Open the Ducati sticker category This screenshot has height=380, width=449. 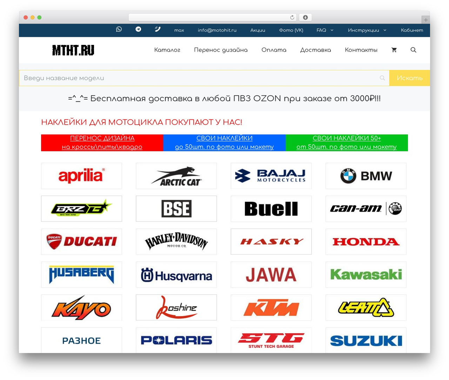click(81, 242)
